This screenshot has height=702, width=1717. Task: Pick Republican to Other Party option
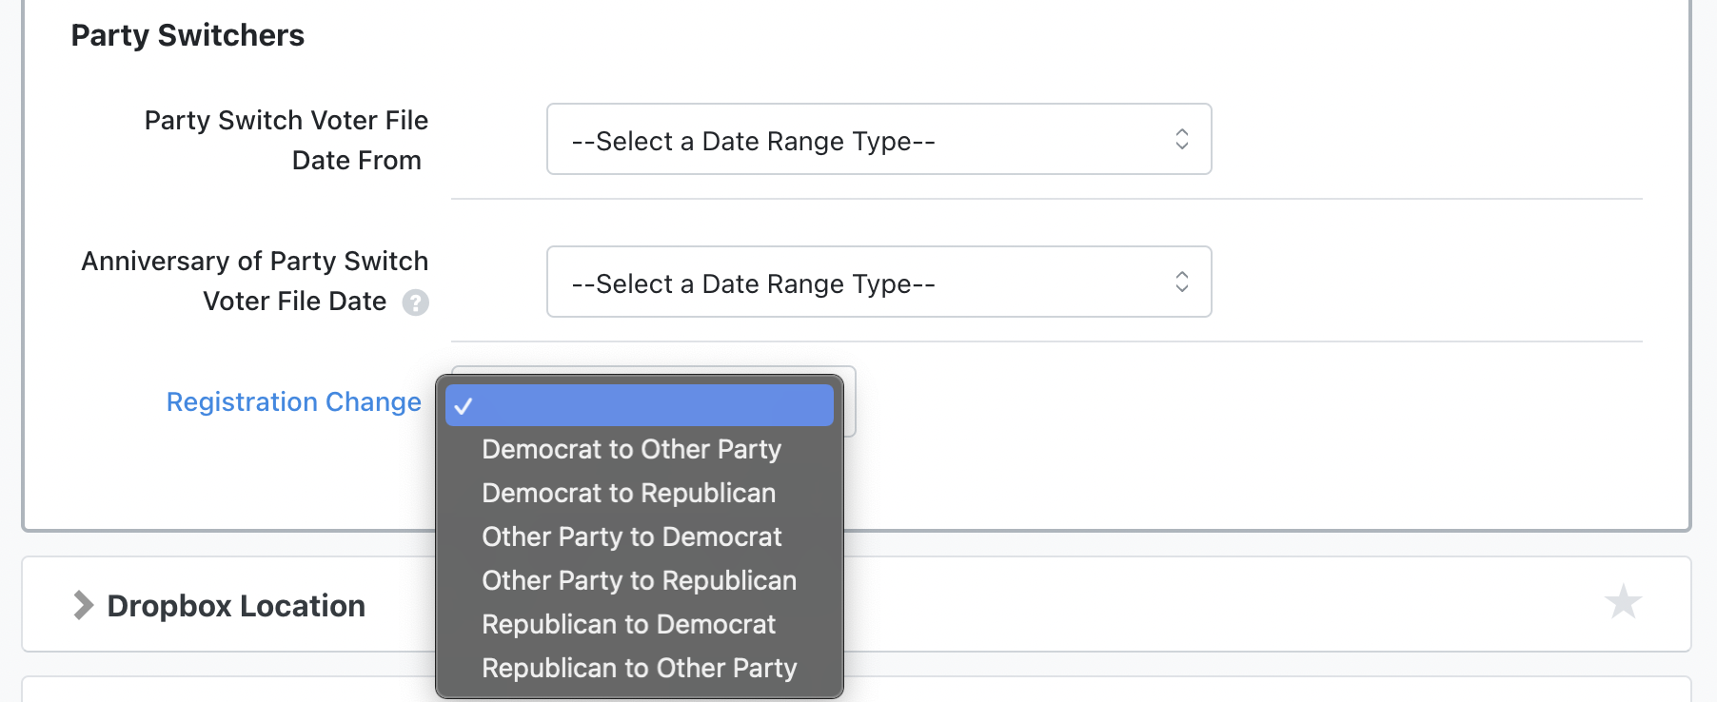[x=639, y=668]
